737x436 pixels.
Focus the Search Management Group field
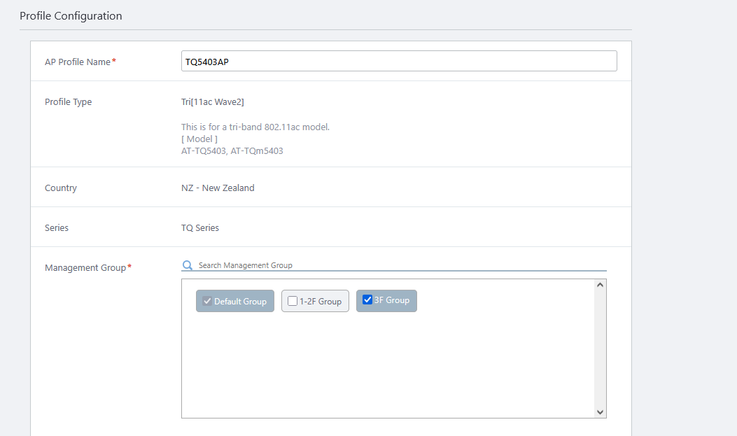[399, 265]
